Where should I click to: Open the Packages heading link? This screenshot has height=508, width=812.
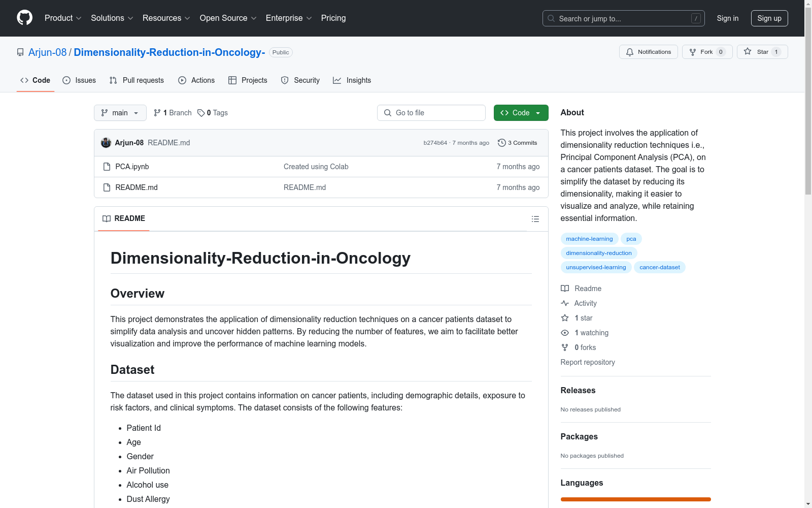pos(579,436)
